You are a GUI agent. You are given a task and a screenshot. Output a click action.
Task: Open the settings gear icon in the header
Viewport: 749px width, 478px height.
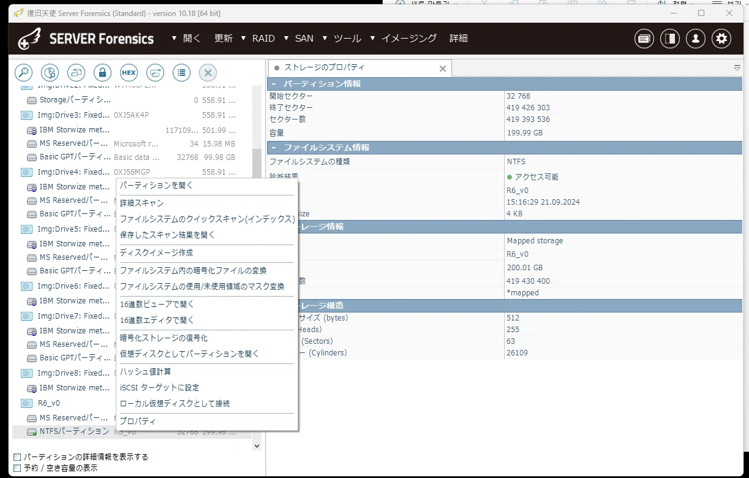(x=722, y=39)
